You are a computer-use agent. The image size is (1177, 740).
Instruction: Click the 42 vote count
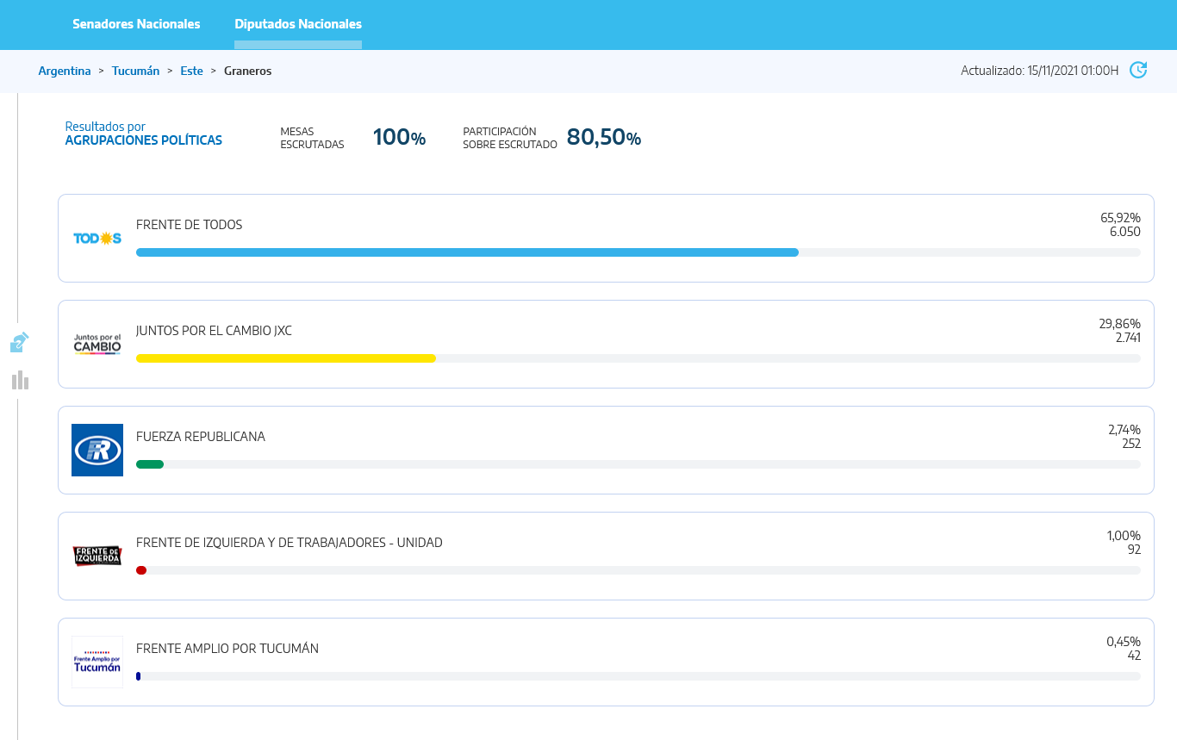coord(1134,656)
